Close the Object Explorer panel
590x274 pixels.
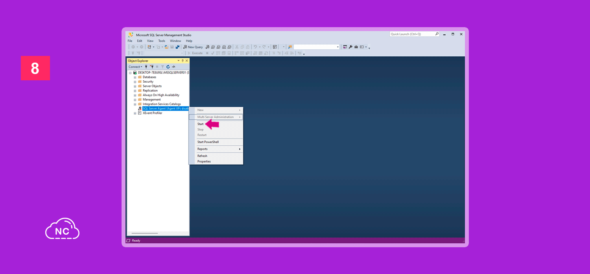[187, 61]
